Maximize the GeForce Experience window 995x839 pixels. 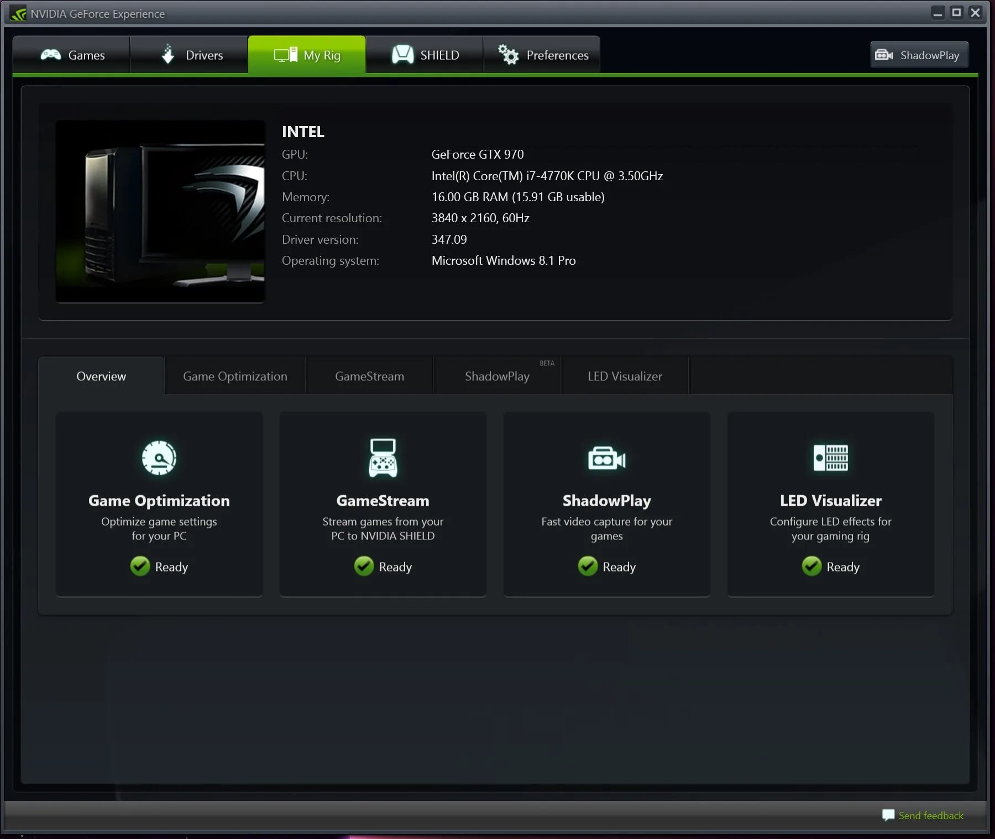(956, 12)
